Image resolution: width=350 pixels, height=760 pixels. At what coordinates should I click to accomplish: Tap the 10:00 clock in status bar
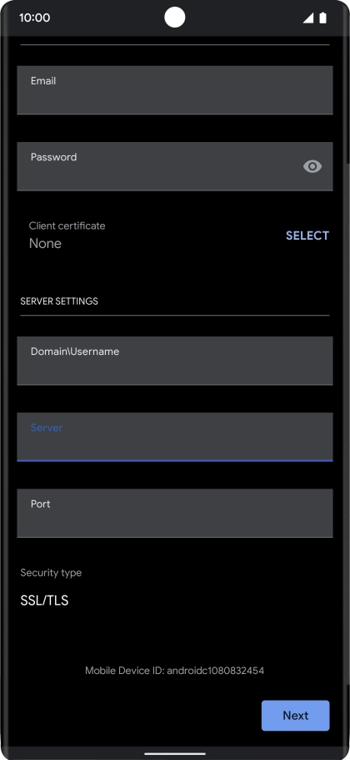[x=35, y=18]
